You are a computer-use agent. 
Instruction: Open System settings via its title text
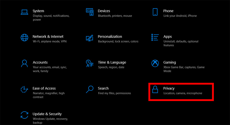point(38,11)
